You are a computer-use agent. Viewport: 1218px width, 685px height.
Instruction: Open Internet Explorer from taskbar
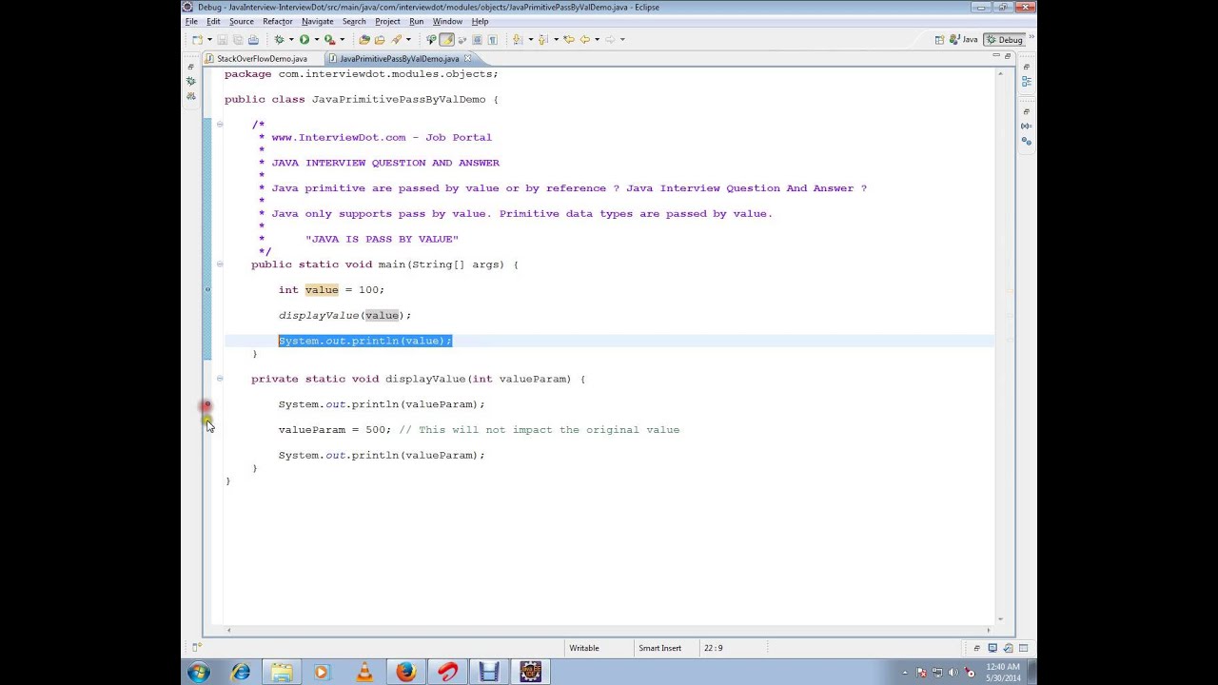pos(241,673)
